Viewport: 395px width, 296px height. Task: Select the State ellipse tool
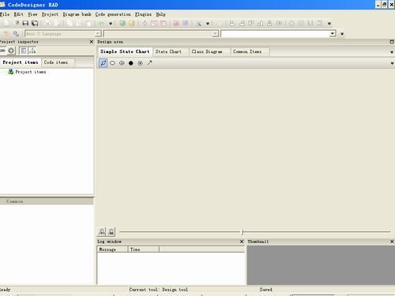tap(112, 63)
